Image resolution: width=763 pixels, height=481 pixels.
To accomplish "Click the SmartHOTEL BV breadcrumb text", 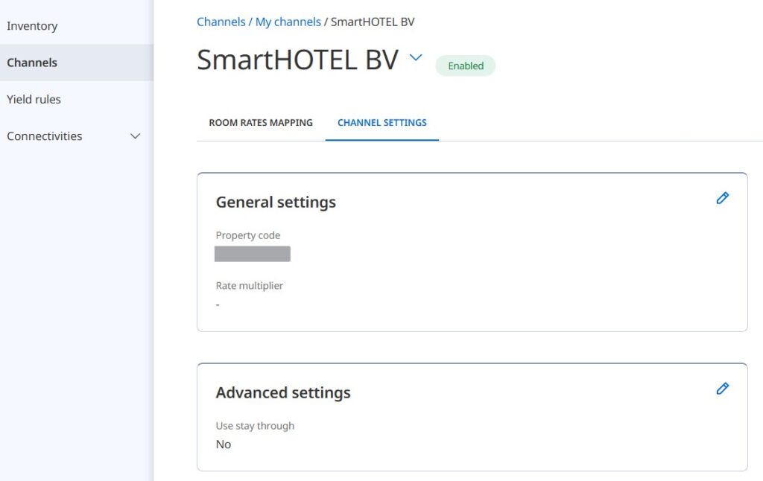I will [373, 22].
